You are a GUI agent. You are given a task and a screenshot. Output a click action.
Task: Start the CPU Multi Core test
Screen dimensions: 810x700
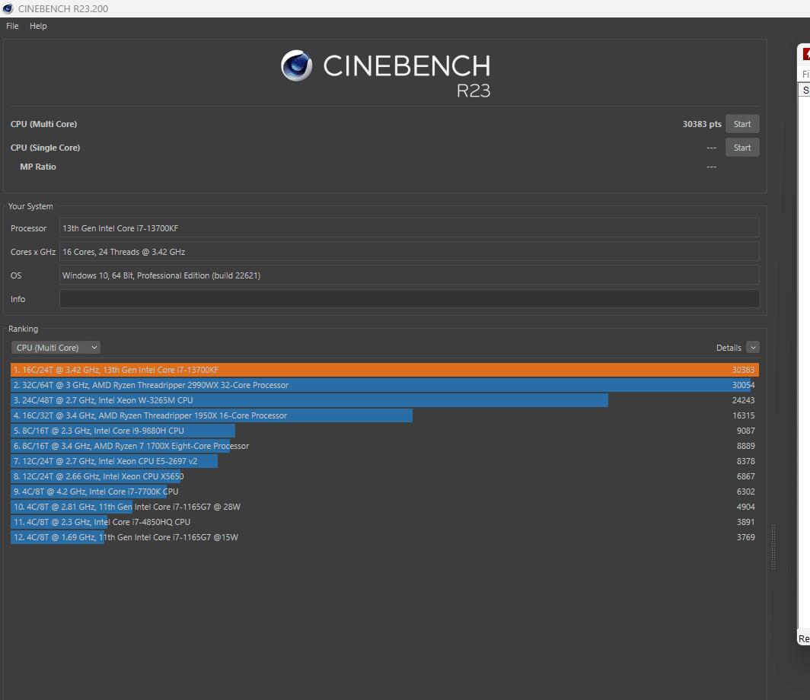(742, 124)
